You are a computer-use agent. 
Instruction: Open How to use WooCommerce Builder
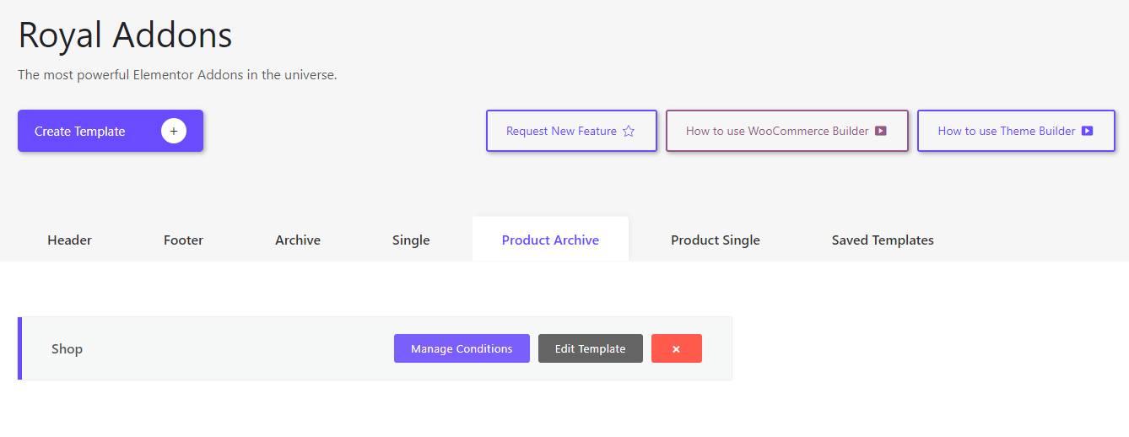pyautogui.click(x=787, y=131)
